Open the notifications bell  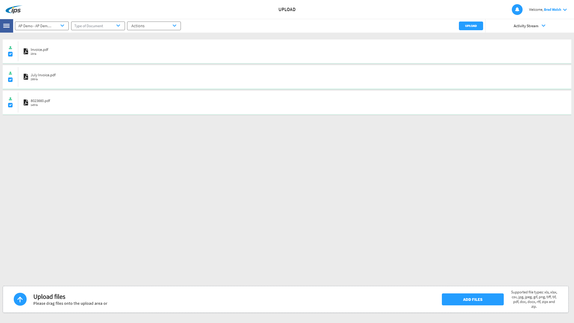click(517, 10)
